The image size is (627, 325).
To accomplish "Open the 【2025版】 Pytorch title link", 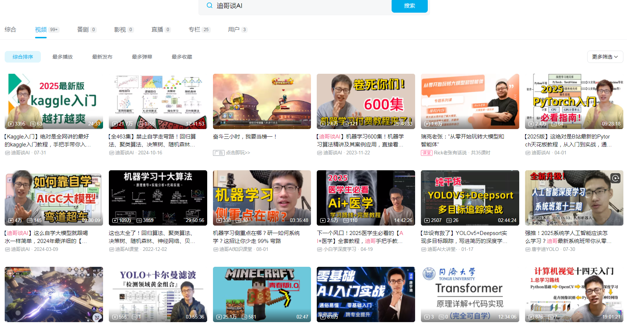I will [568, 141].
